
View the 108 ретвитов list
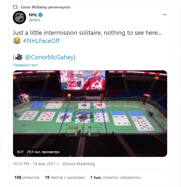(27, 177)
